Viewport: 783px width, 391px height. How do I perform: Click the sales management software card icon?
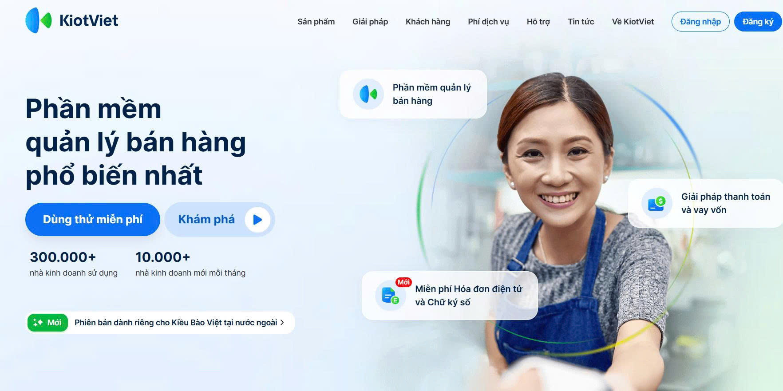tap(368, 94)
